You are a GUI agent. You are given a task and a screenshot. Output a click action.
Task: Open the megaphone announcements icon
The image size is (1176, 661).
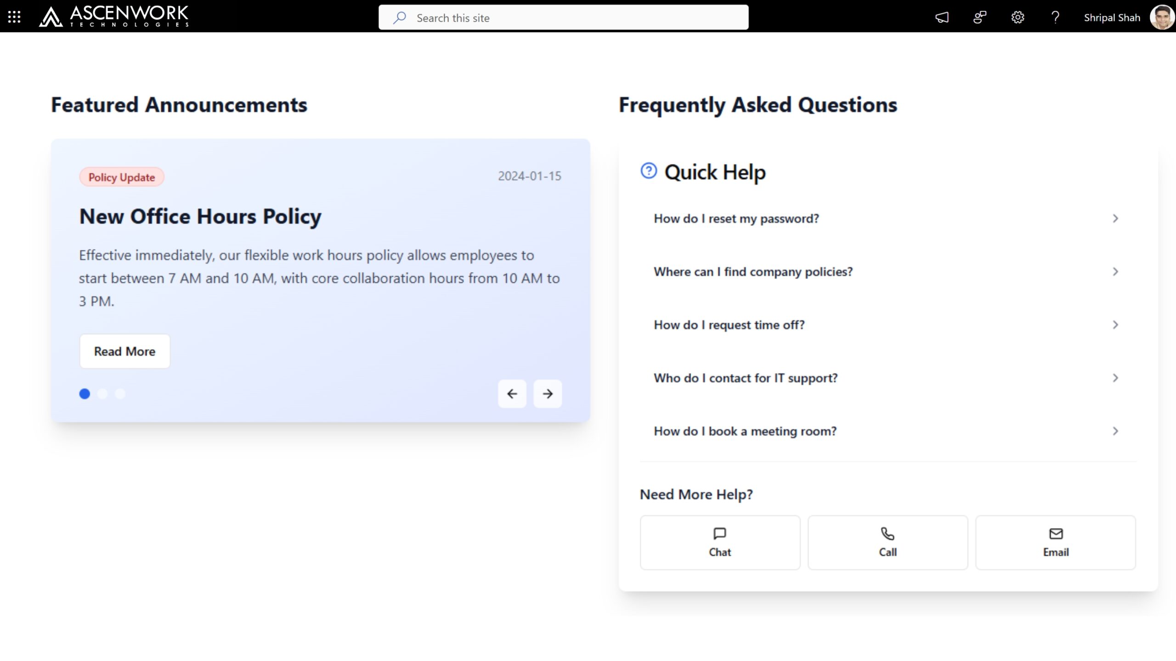(942, 17)
